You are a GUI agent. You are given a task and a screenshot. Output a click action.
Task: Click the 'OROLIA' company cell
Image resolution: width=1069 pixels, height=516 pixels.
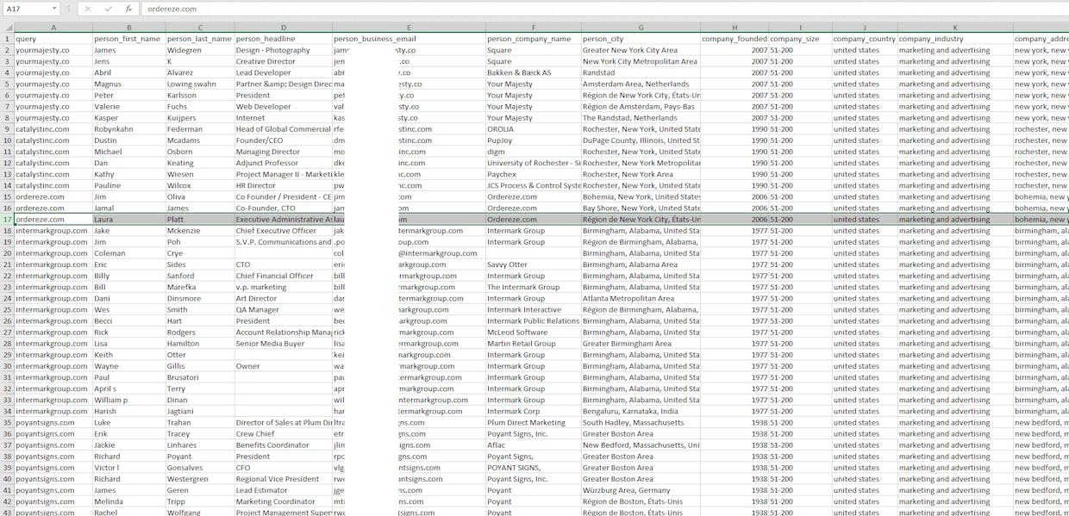[x=534, y=129]
